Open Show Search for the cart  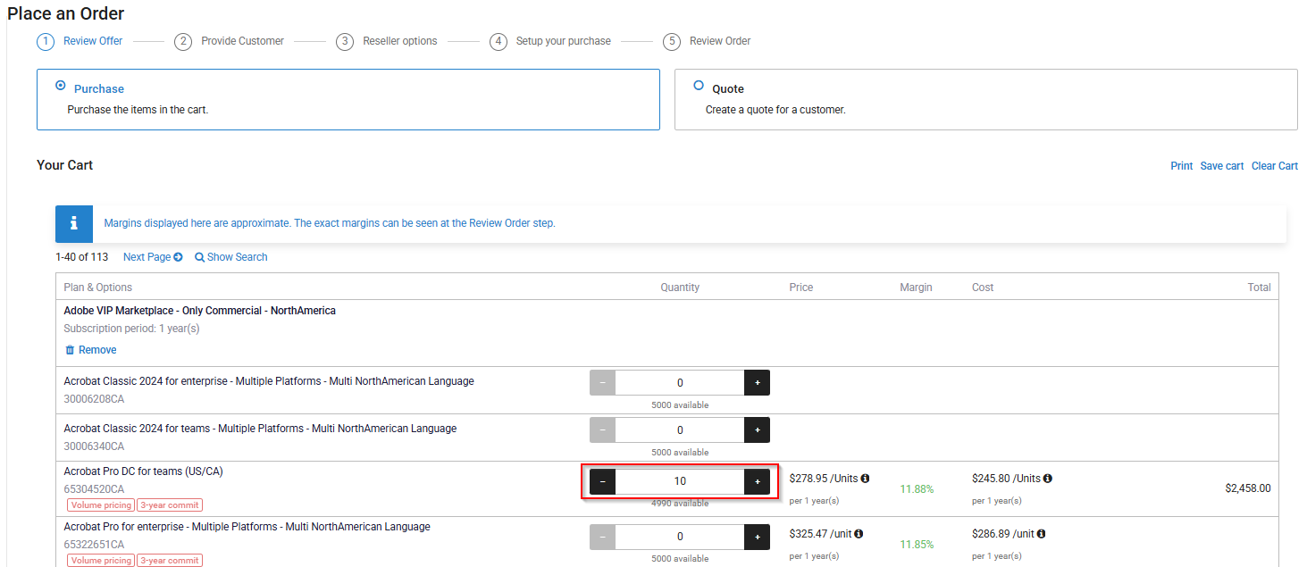(x=231, y=257)
